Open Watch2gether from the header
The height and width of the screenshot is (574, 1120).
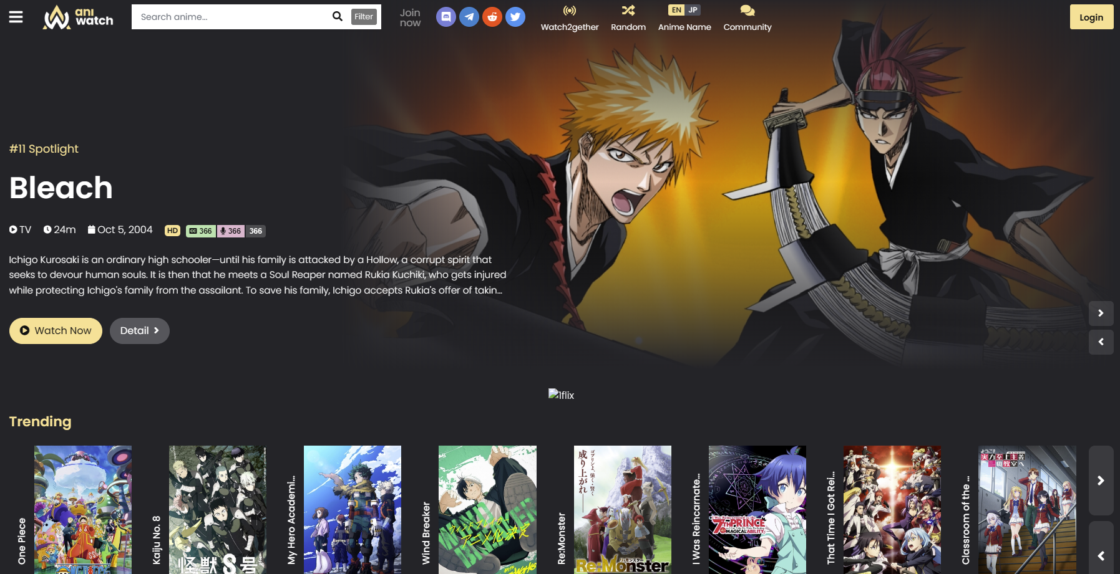click(x=569, y=18)
